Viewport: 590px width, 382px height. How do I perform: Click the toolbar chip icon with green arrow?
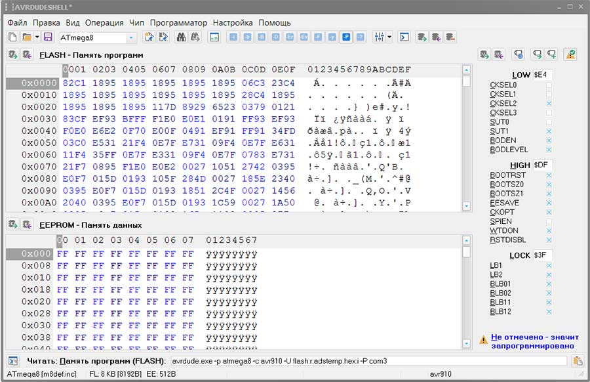(422, 37)
